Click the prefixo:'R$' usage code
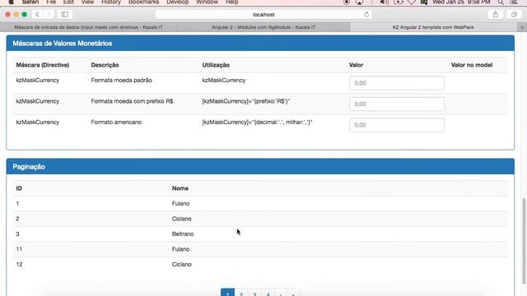The height and width of the screenshot is (296, 527). pyautogui.click(x=246, y=101)
